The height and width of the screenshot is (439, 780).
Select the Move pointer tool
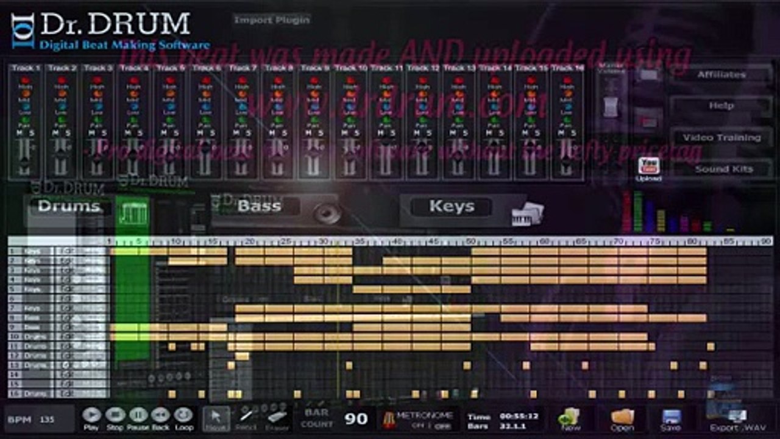pyautogui.click(x=216, y=418)
